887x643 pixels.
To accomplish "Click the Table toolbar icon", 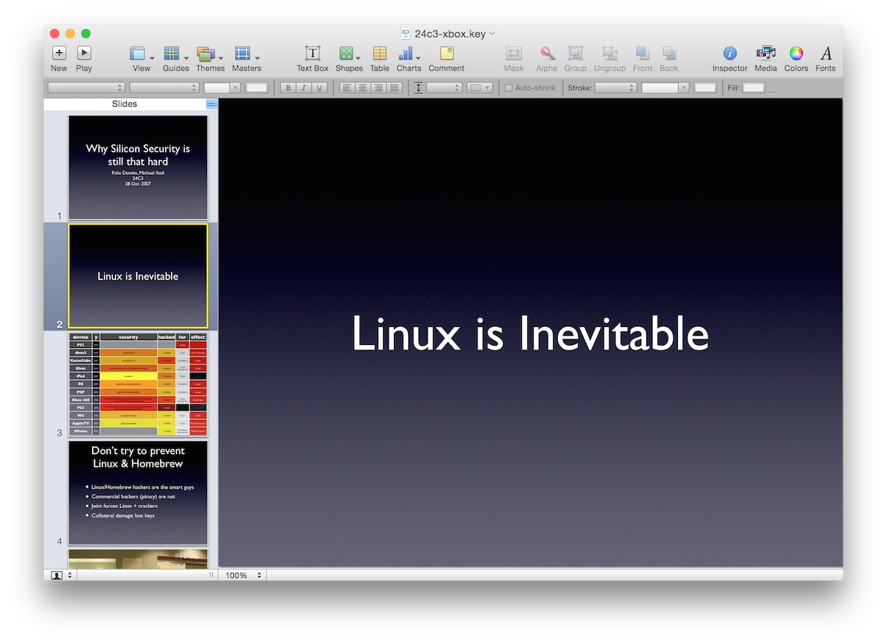I will point(379,54).
